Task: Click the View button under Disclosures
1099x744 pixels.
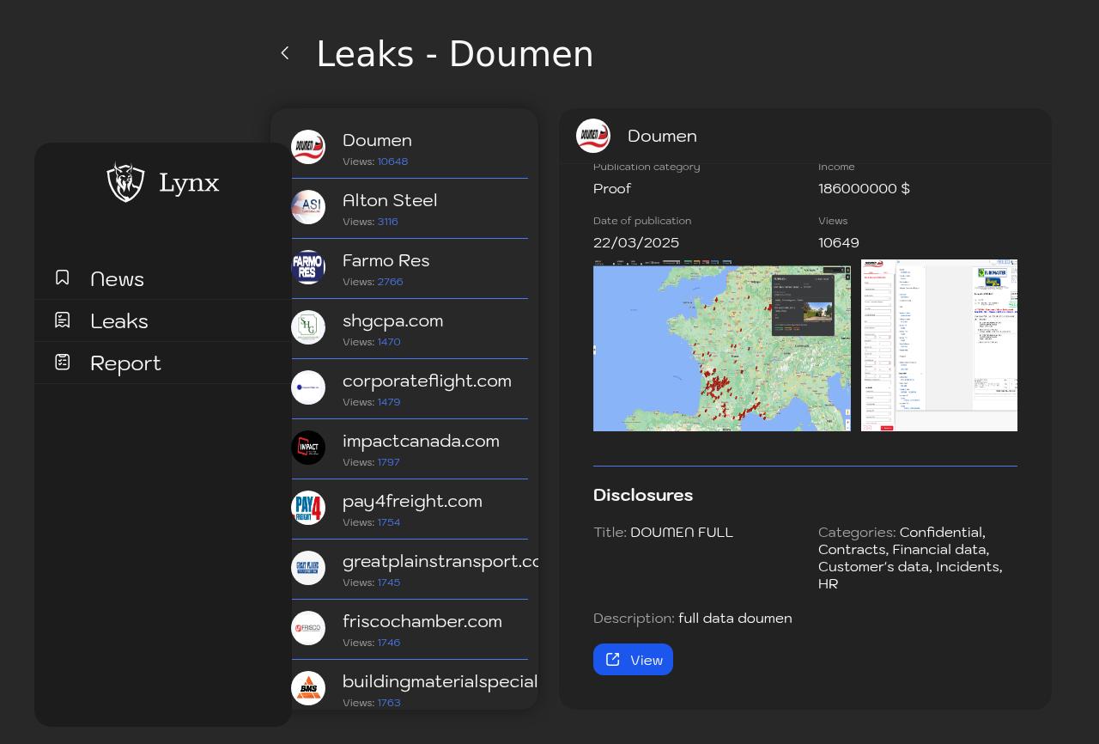Action: pyautogui.click(x=633, y=660)
